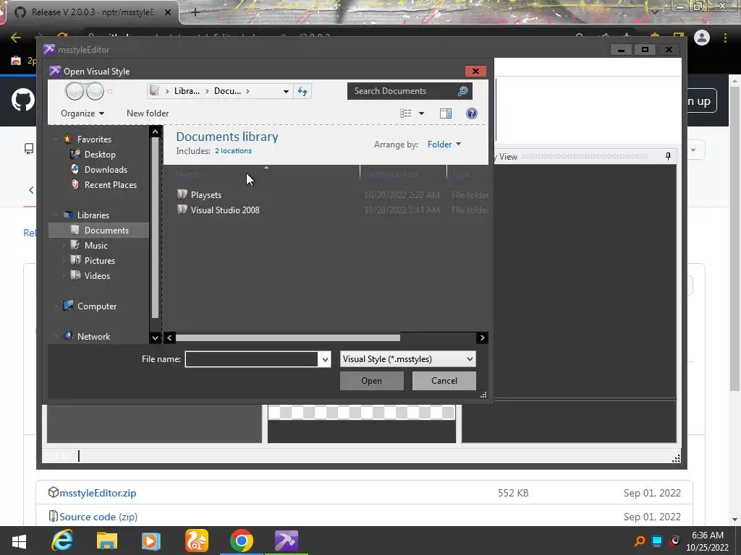The image size is (741, 555).
Task: Click the Cancel button
Action: (x=444, y=381)
